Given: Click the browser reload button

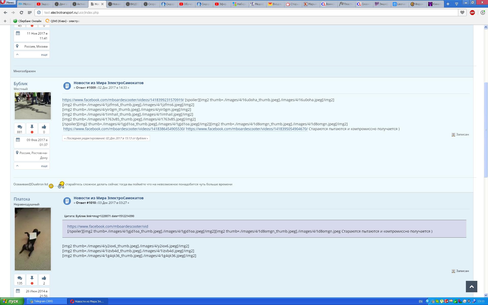Looking at the screenshot, I should 21,12.
